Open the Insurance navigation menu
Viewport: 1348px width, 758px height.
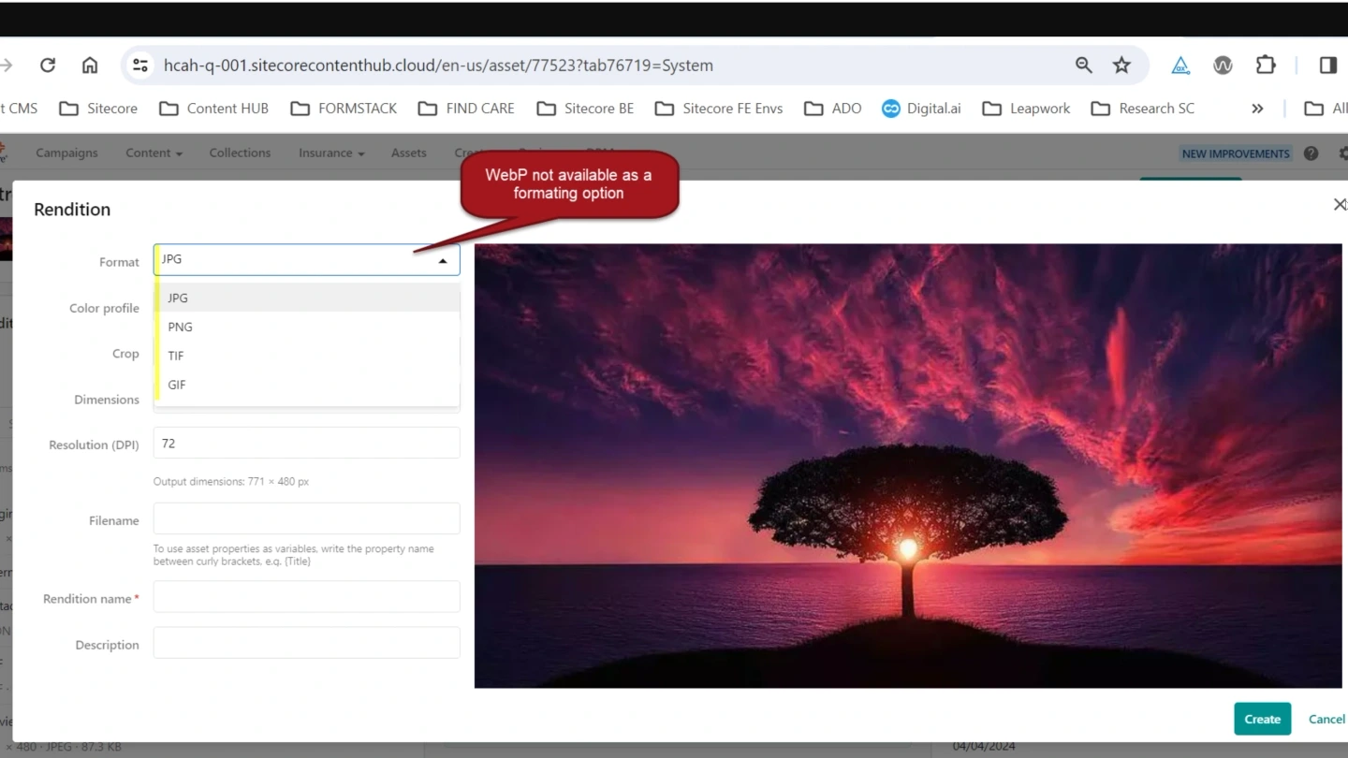(331, 153)
